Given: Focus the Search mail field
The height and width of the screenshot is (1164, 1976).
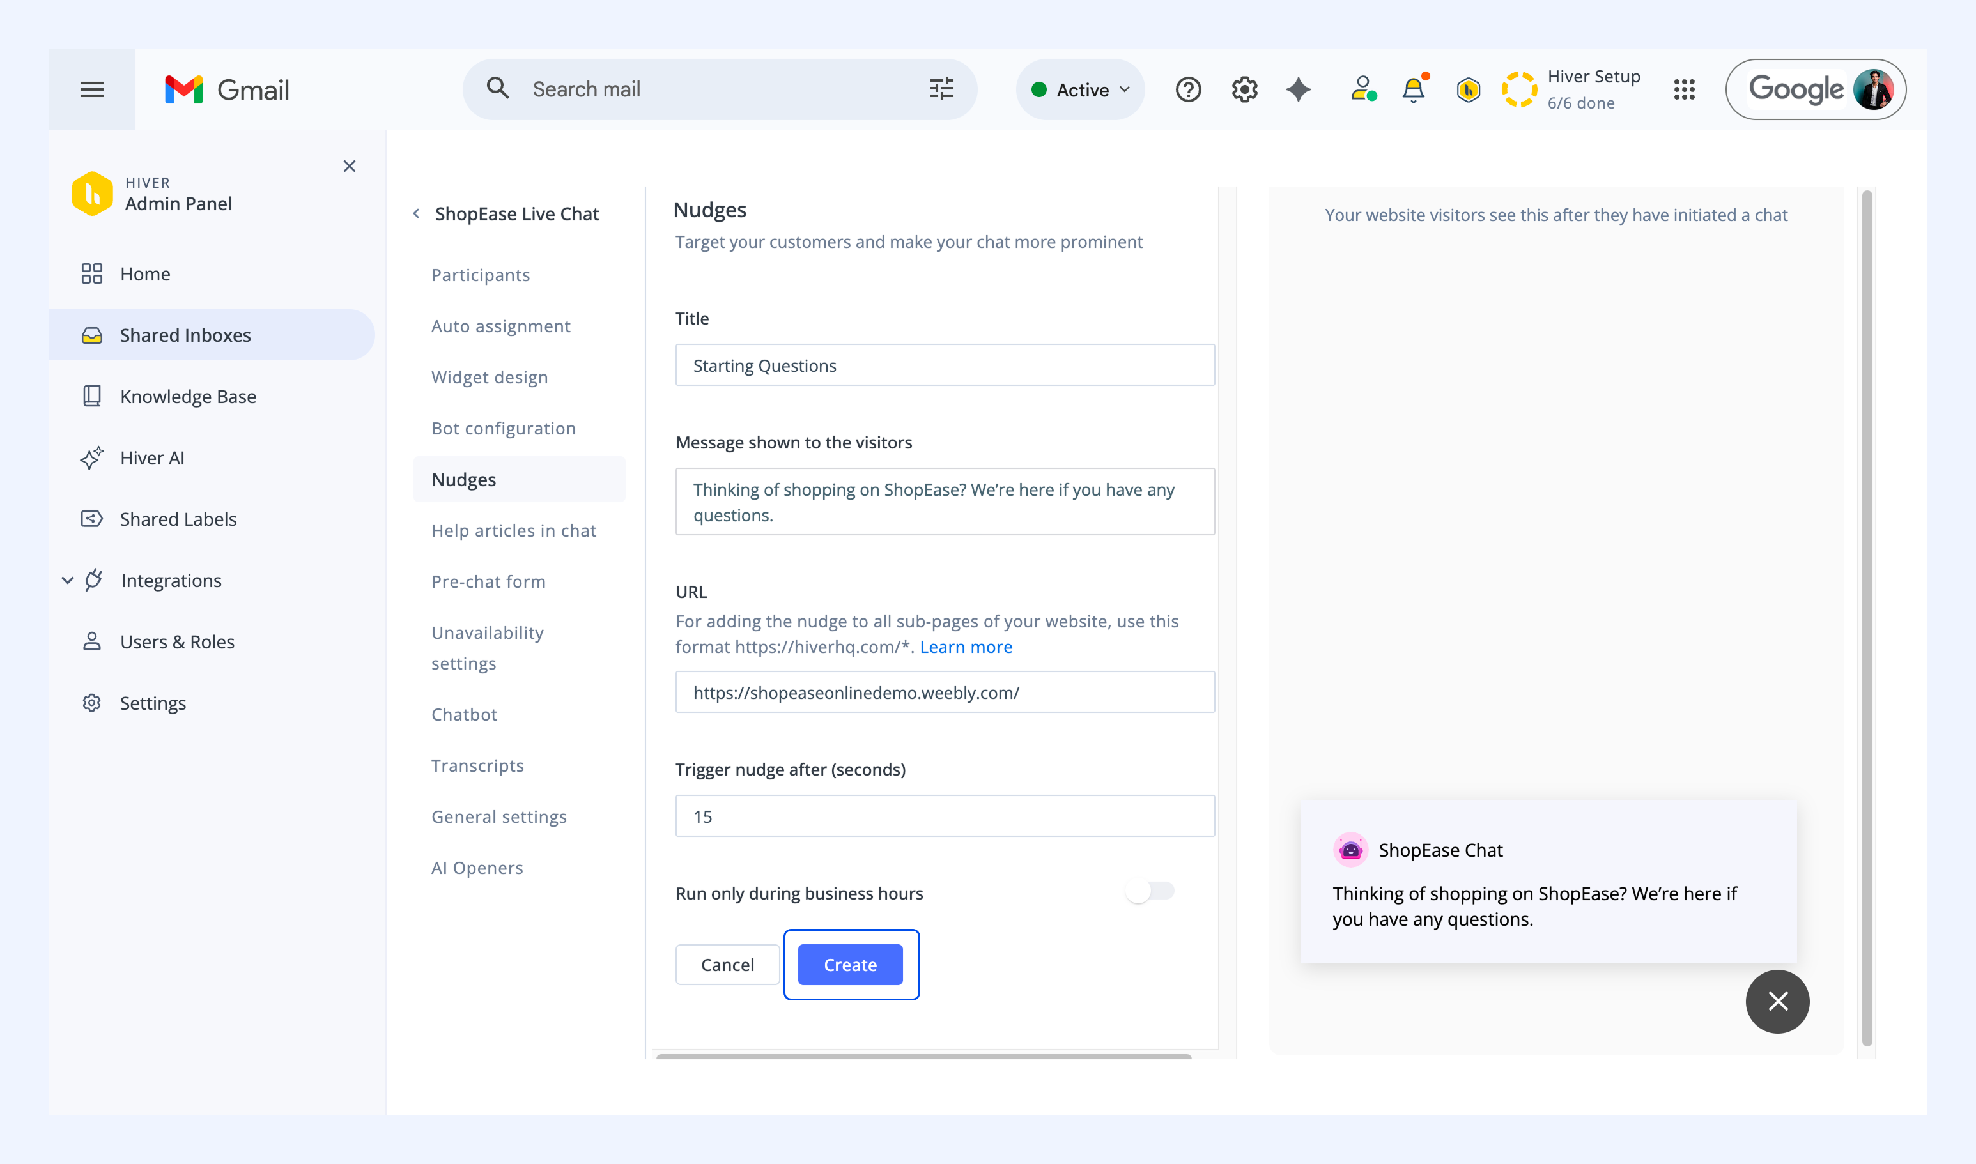Looking at the screenshot, I should (720, 89).
